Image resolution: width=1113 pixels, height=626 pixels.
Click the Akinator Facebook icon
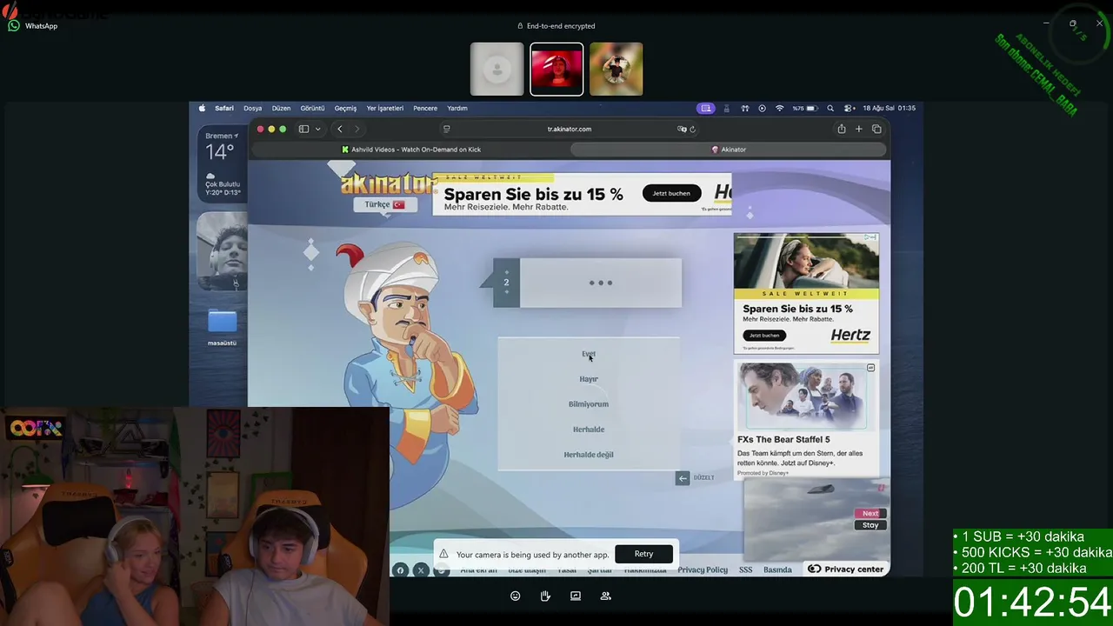point(400,570)
